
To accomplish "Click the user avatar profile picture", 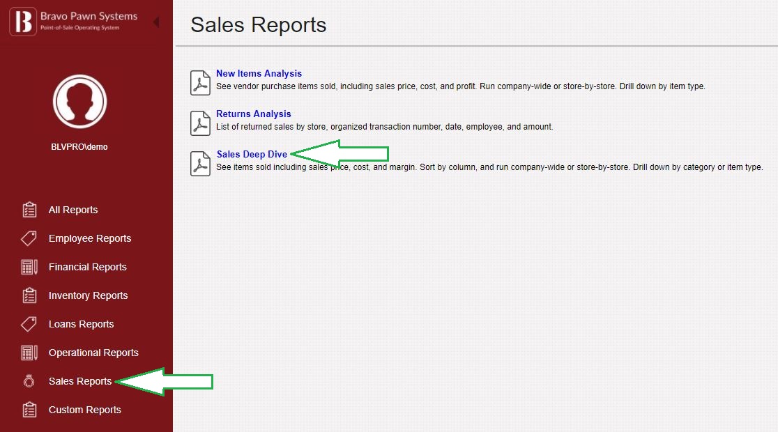I will [x=80, y=102].
